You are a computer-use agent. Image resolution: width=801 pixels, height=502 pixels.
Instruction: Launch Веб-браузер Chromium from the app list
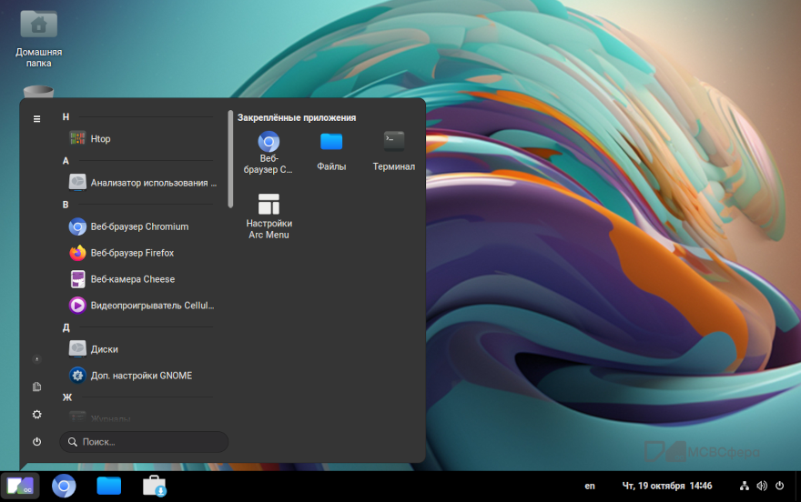click(140, 226)
